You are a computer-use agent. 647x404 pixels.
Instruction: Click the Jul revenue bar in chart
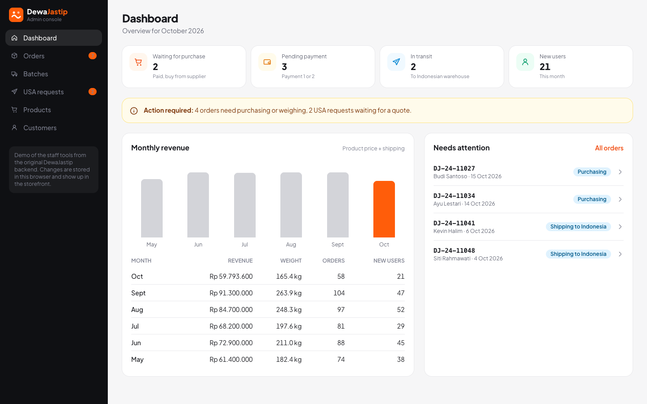[x=245, y=205]
